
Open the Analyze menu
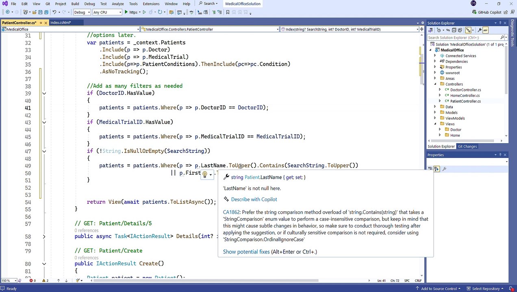pos(117,4)
